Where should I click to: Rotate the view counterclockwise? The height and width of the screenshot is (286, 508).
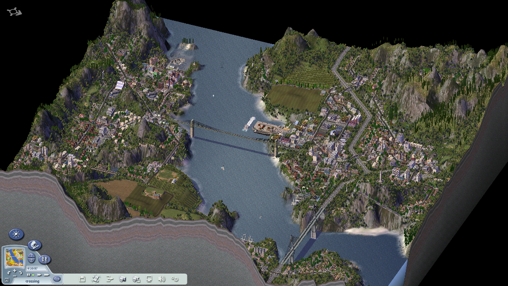[x=9, y=273]
